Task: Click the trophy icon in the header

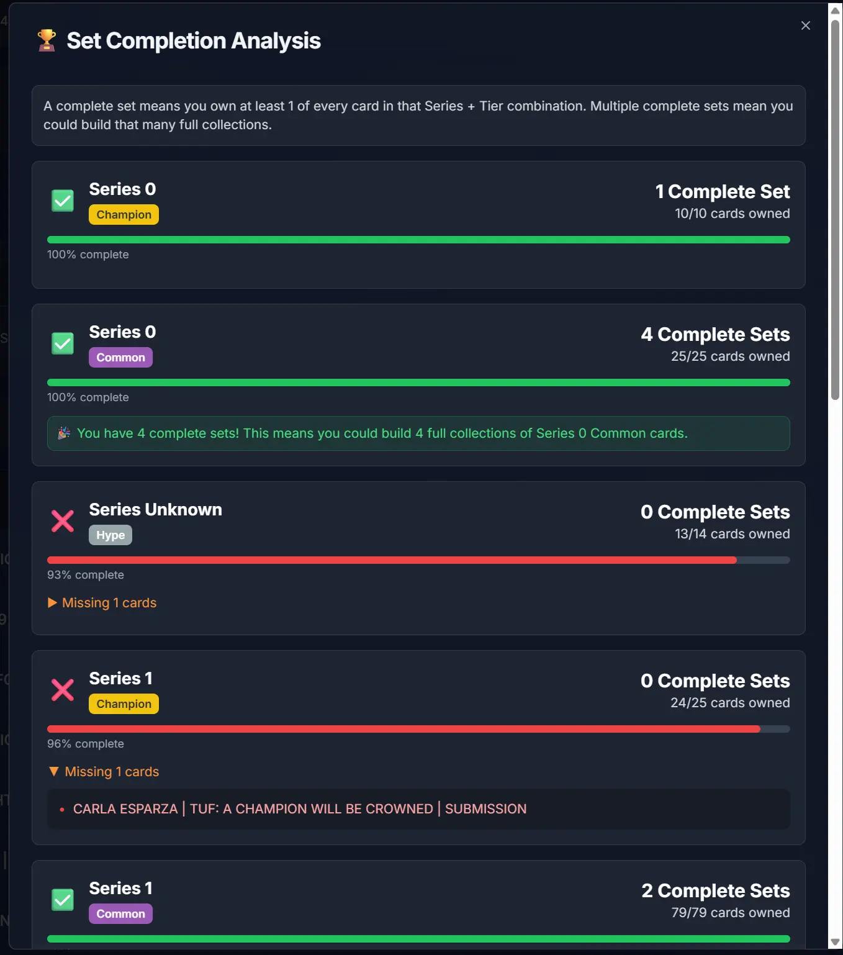Action: 46,40
